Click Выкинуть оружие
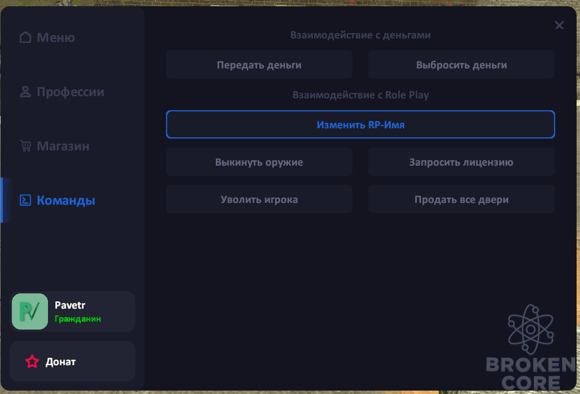Image resolution: width=580 pixels, height=394 pixels. click(x=259, y=162)
